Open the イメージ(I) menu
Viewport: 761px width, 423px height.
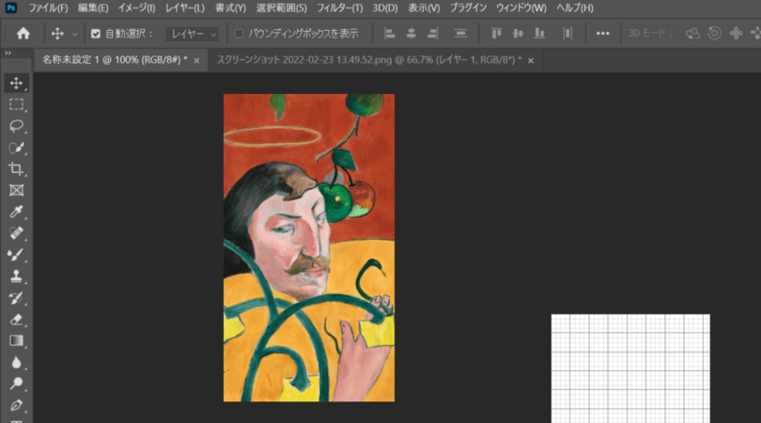tap(136, 8)
